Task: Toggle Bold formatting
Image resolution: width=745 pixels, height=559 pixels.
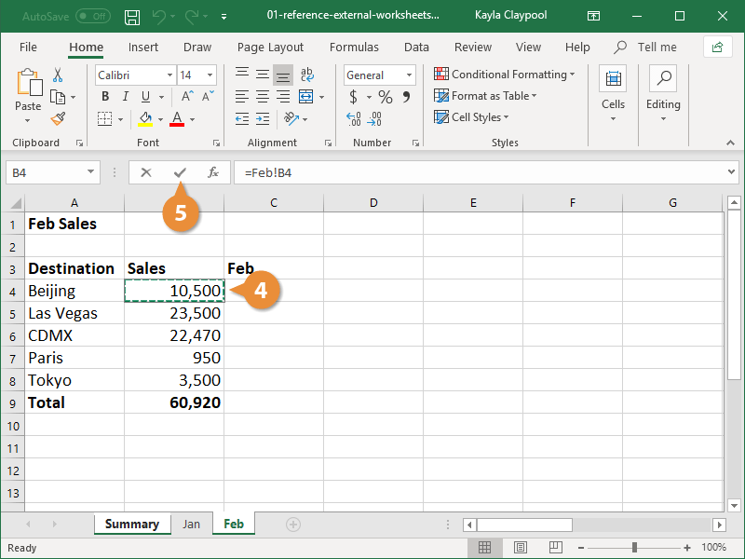Action: pos(105,97)
